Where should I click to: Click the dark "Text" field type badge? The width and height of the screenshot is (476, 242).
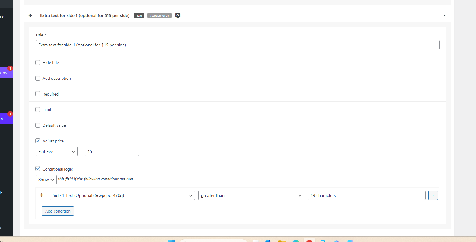click(x=139, y=15)
